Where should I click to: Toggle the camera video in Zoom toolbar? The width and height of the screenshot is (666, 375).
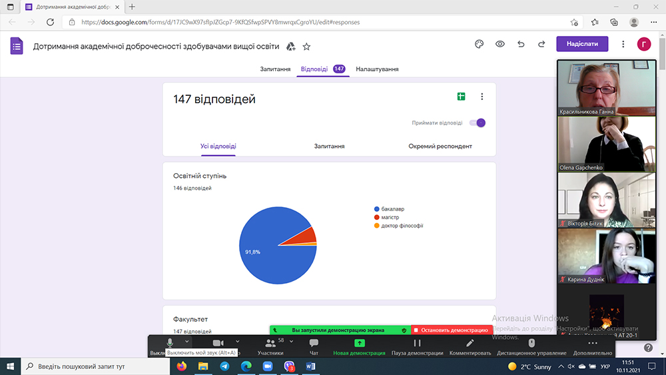pos(218,342)
